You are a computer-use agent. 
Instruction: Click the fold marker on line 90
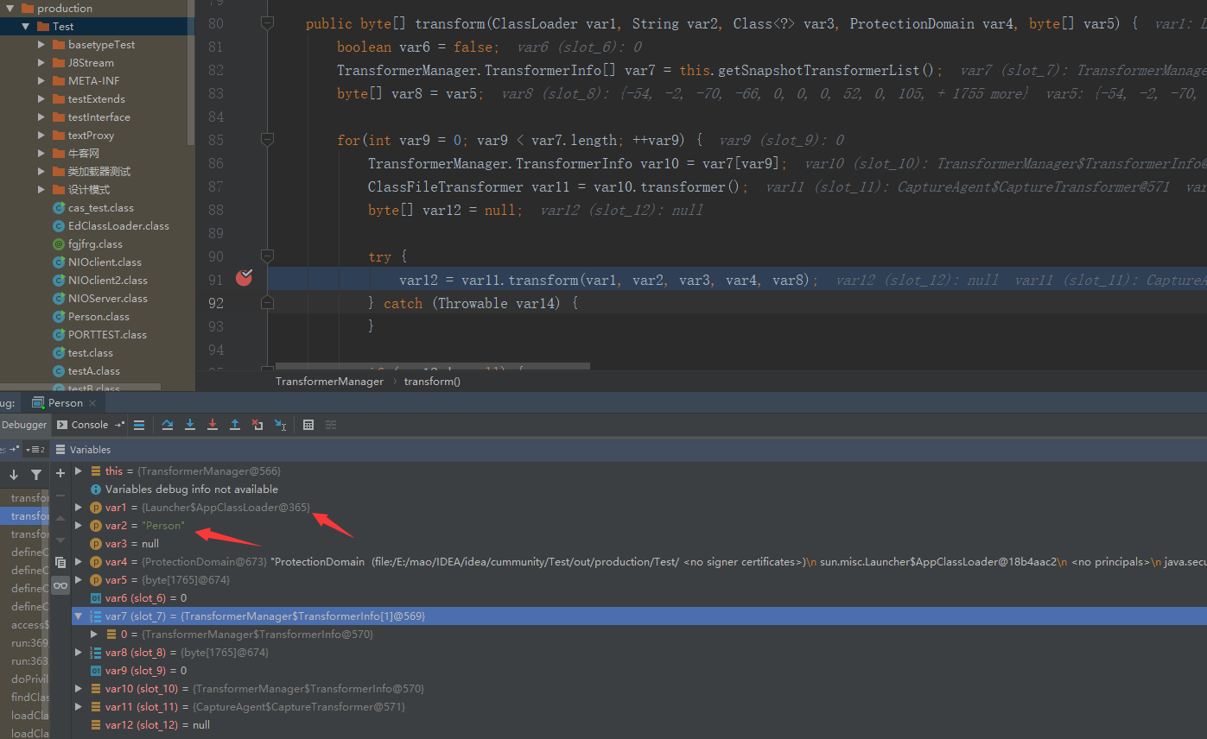coord(267,256)
